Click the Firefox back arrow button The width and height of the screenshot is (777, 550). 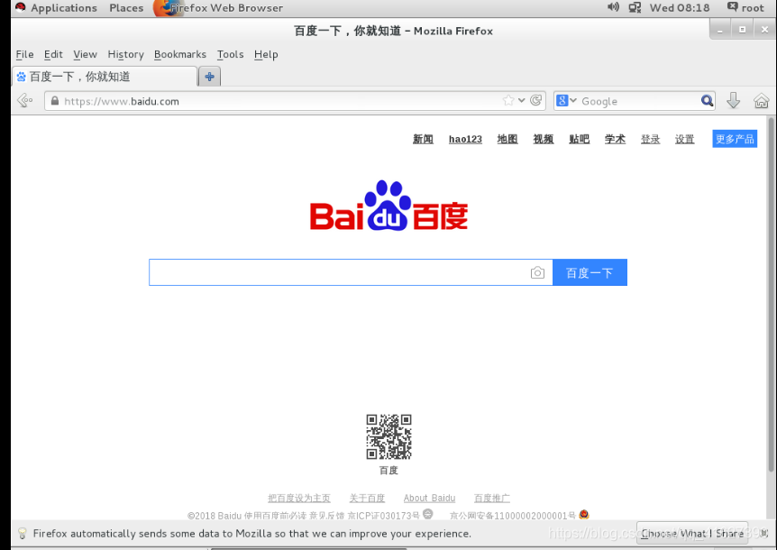24,101
